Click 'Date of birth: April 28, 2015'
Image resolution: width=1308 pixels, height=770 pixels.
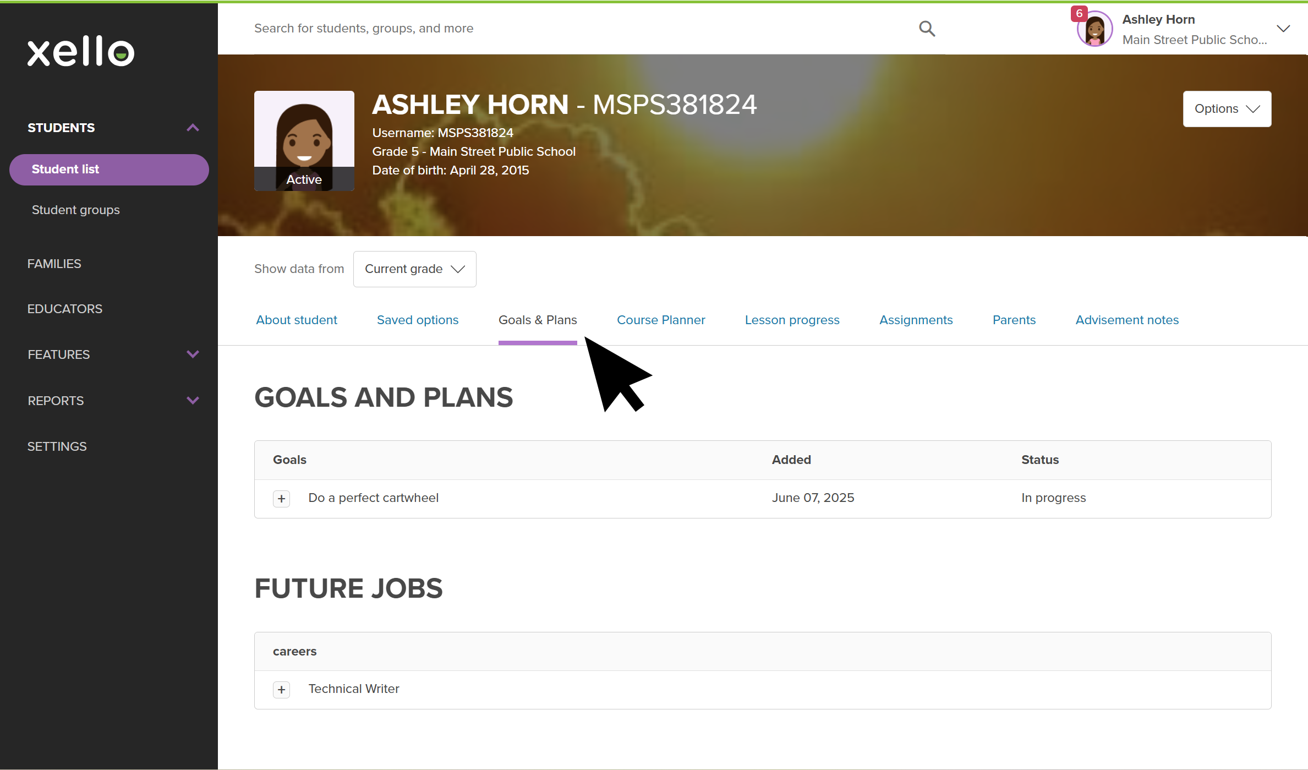[451, 170]
